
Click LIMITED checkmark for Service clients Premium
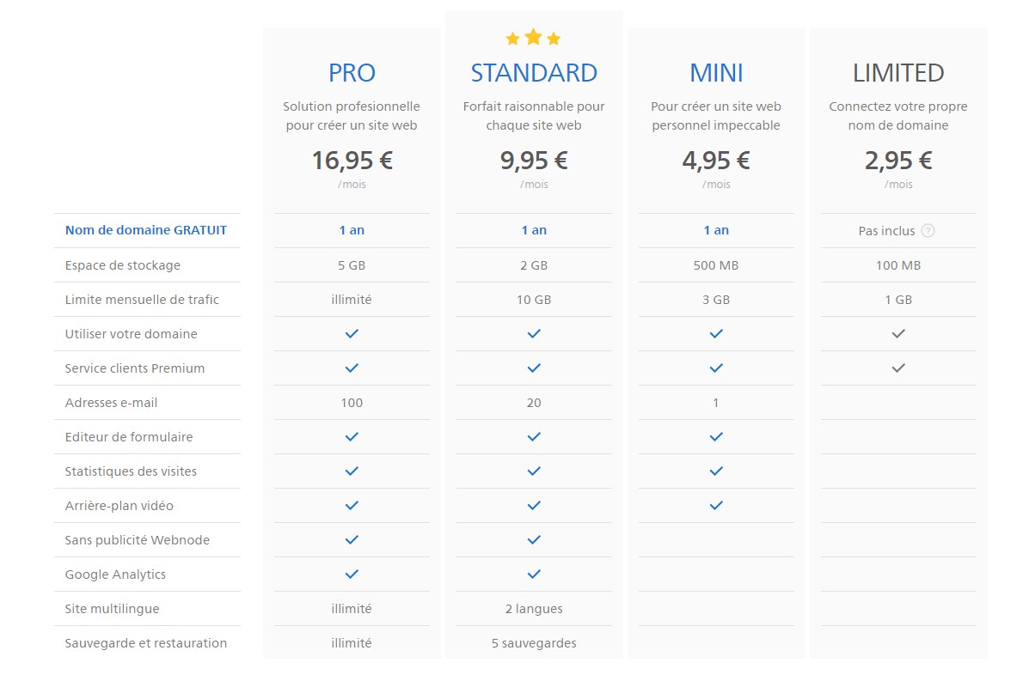[x=898, y=368]
